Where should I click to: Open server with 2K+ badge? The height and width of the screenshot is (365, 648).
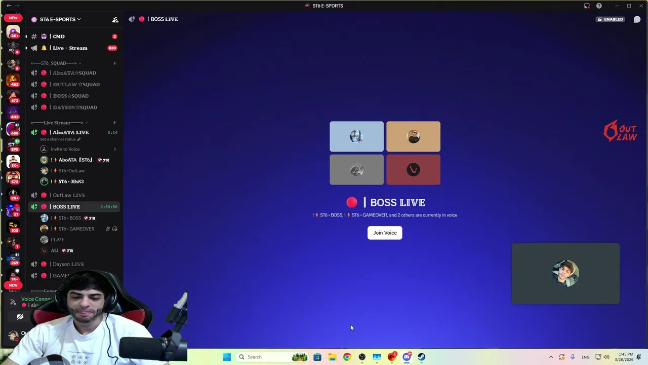(13, 195)
